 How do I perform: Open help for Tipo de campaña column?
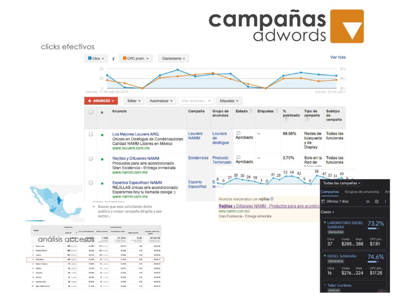point(307,119)
